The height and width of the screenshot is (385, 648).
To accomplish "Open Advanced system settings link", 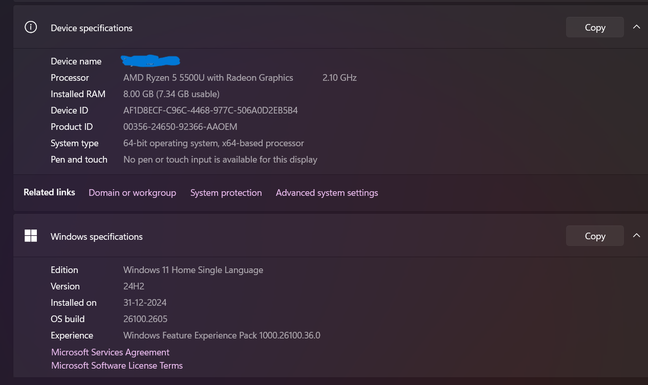I will (x=327, y=193).
